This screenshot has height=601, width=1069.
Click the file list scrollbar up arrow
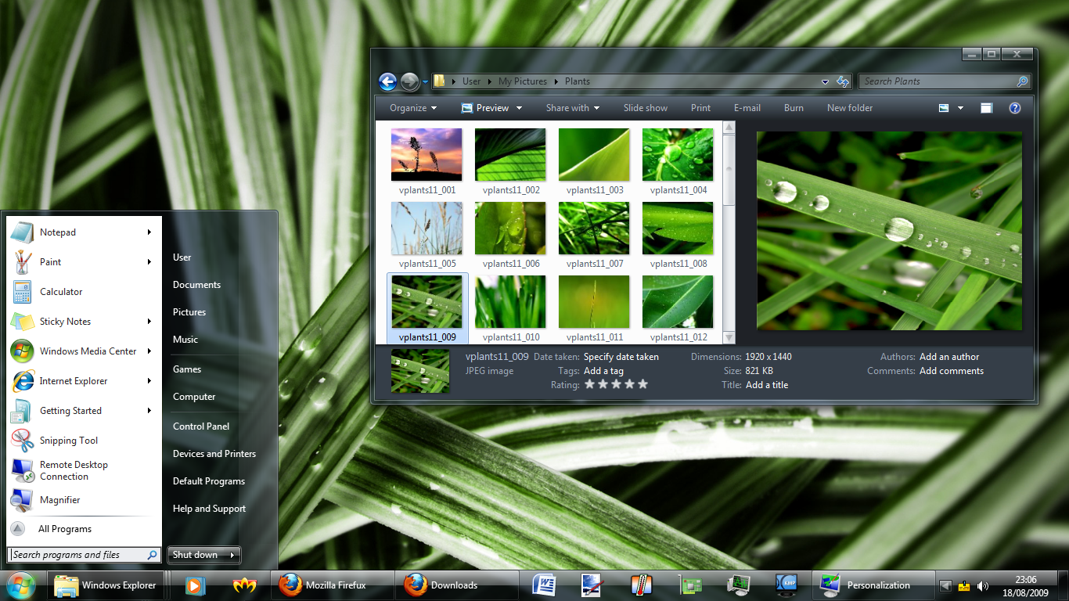(729, 127)
